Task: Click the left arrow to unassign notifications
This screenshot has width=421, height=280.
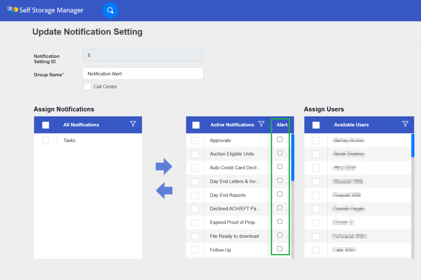Action: 164,190
